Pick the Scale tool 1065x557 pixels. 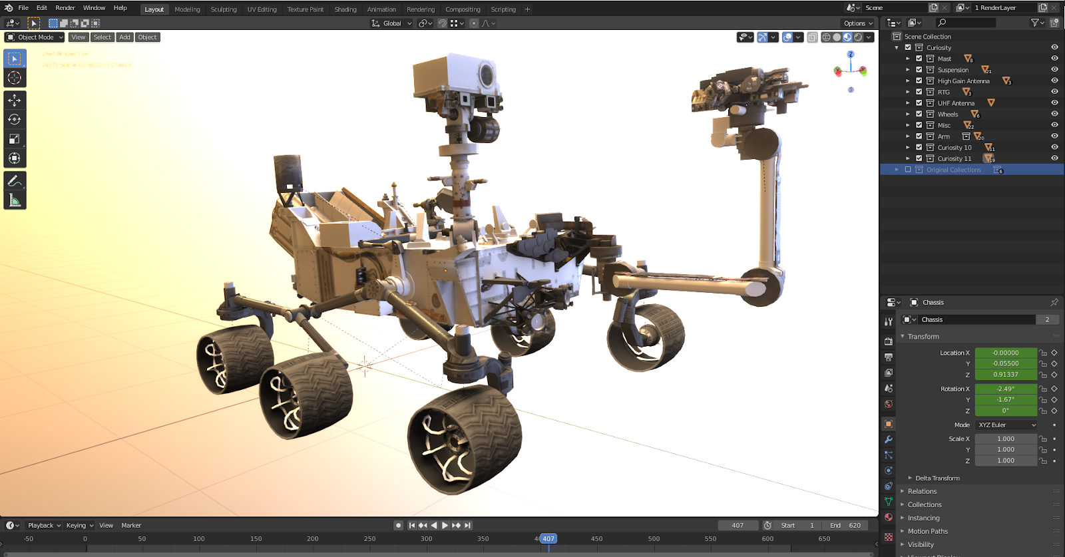15,139
